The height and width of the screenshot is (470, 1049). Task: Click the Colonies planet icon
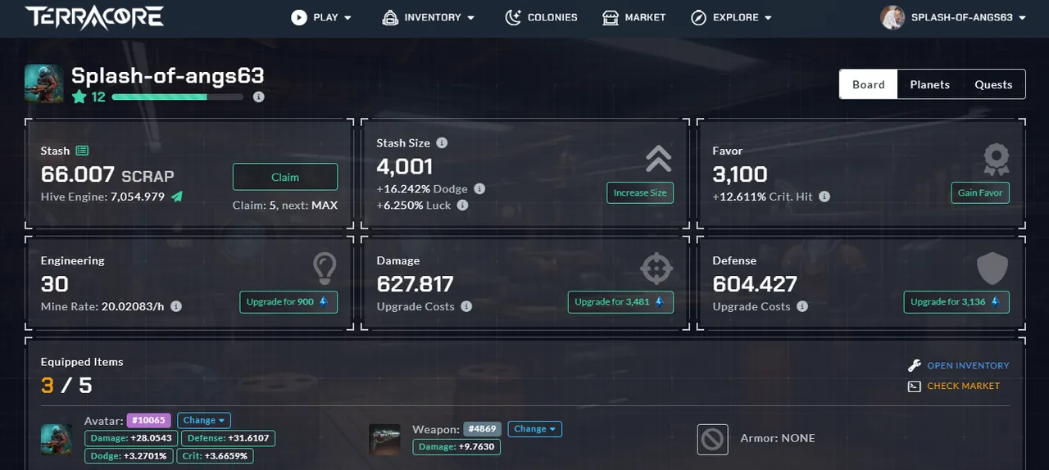tap(513, 17)
